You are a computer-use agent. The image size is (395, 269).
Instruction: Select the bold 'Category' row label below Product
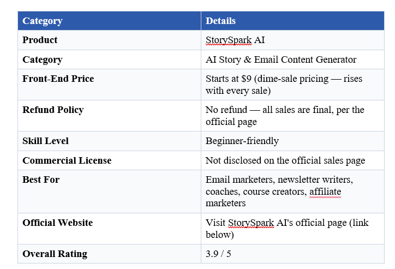click(x=43, y=59)
